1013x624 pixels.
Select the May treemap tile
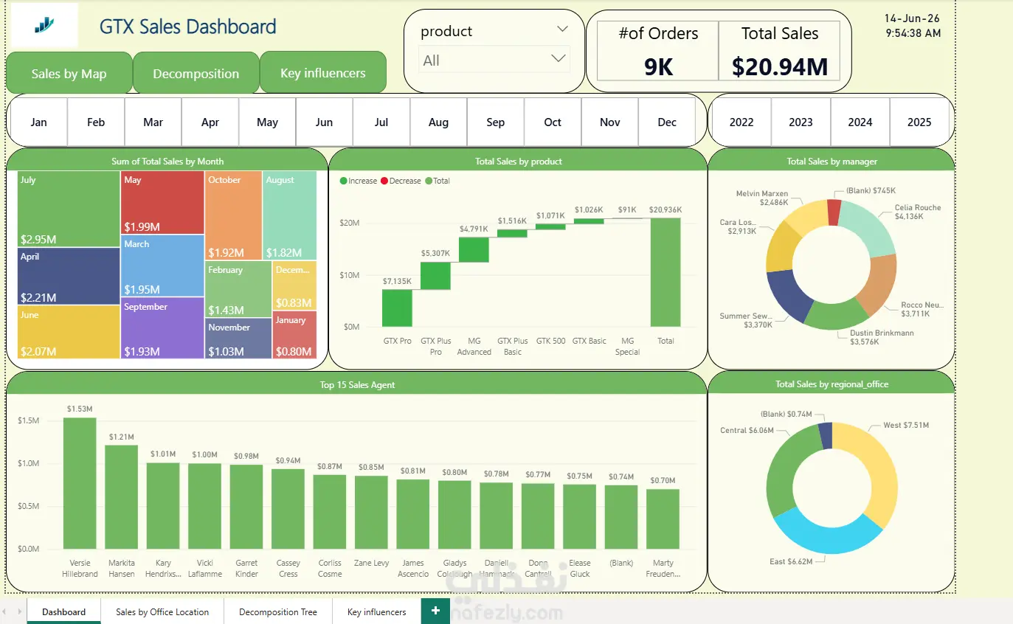coord(163,203)
